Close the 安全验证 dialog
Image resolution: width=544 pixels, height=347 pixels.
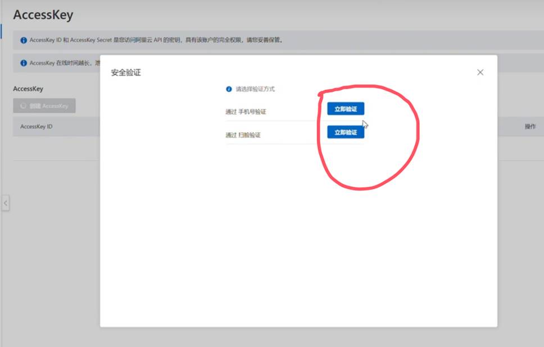pos(480,72)
